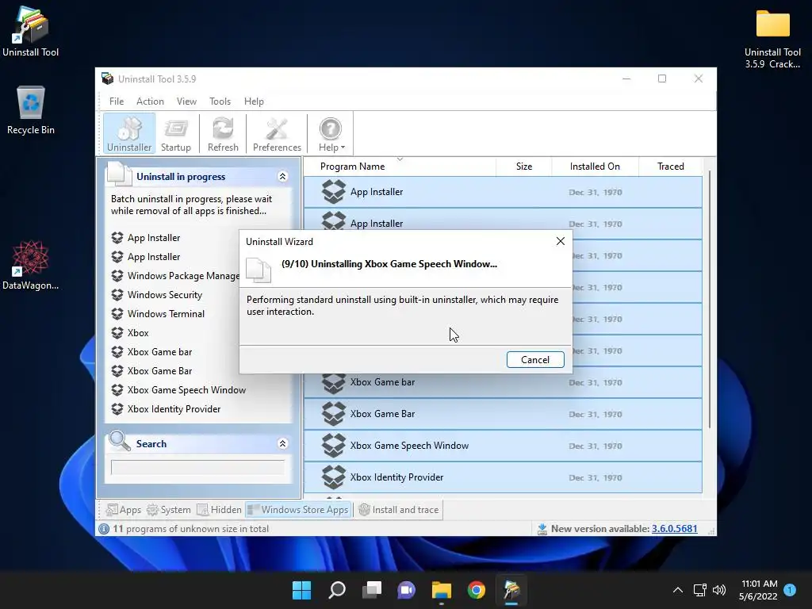
Task: Click Xbox Identity Provider program icon
Action: click(334, 477)
